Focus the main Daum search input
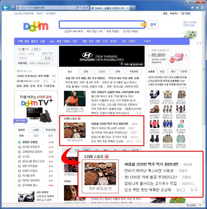 [x=100, y=24]
